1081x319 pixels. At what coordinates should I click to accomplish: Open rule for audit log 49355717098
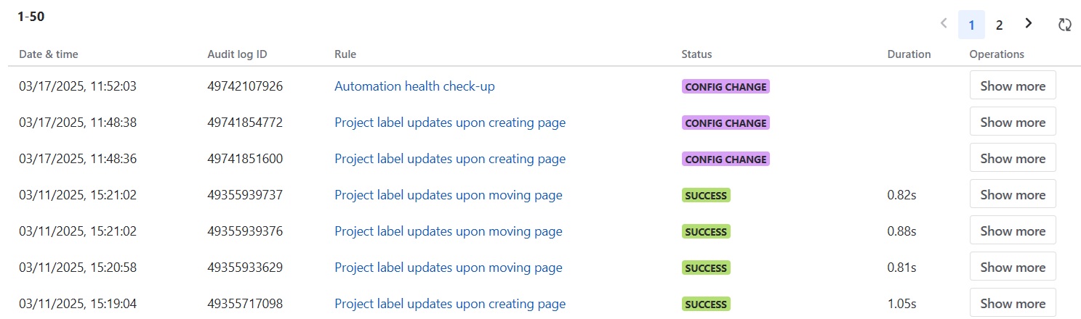coord(450,304)
